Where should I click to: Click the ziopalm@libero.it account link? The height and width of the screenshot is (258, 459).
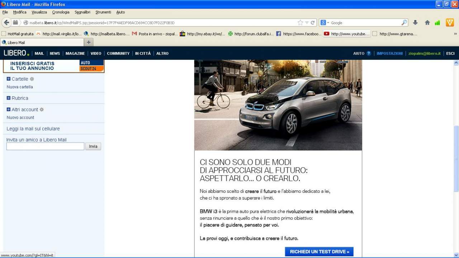[x=425, y=53]
